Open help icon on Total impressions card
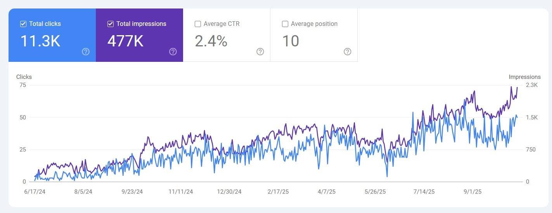 point(173,52)
